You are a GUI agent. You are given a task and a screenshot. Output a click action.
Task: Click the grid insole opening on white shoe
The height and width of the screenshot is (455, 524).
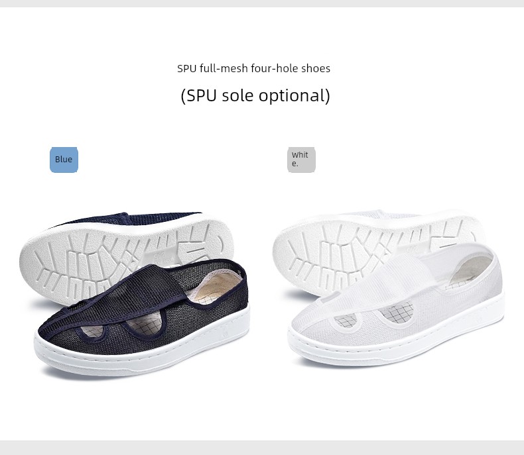(x=398, y=313)
